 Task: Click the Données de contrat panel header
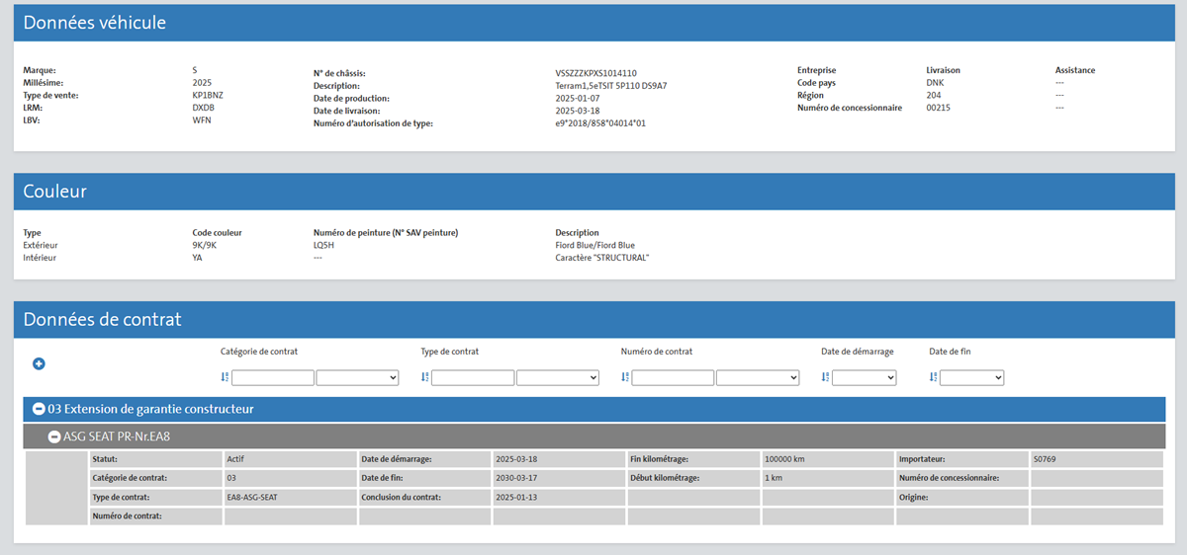(x=593, y=320)
